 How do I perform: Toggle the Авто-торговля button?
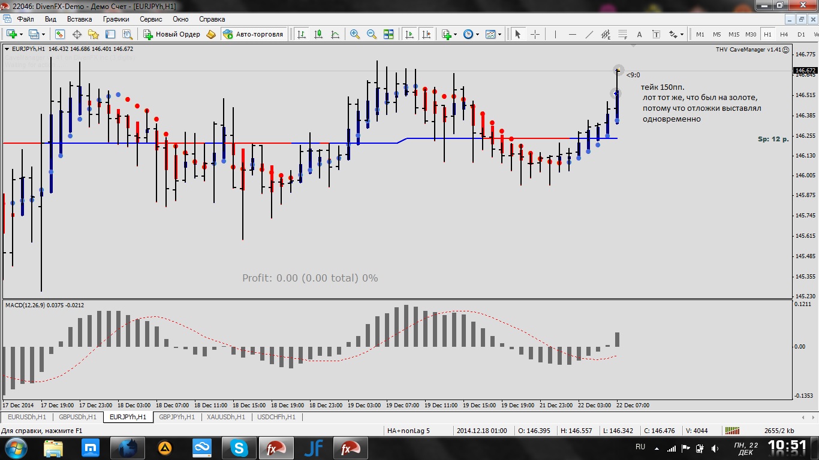[x=254, y=34]
